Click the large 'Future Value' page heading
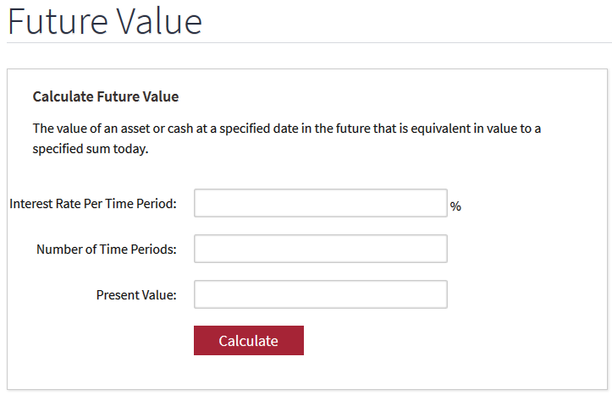The image size is (612, 395). pos(105,21)
